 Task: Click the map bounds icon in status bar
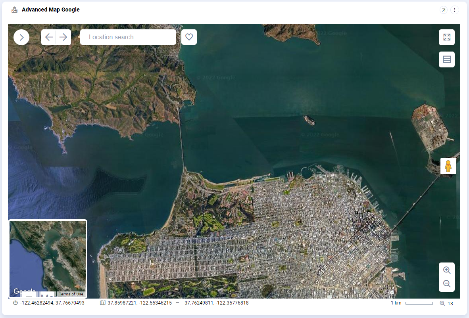103,303
